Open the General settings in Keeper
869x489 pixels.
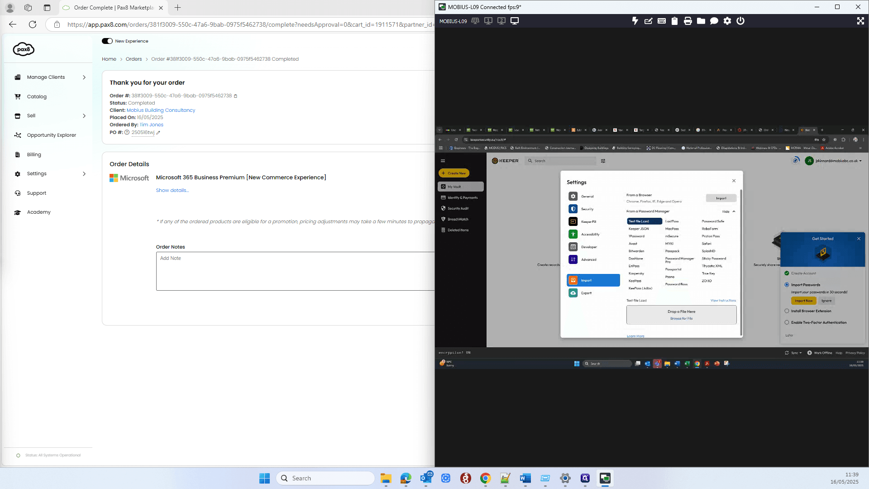pos(593,197)
